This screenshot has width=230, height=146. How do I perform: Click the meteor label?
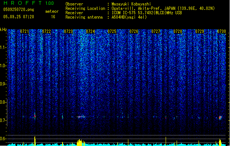coord(52,11)
